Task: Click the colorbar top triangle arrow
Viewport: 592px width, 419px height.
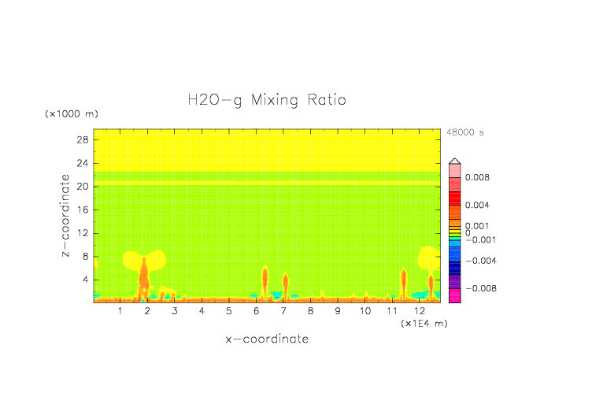Action: [454, 161]
